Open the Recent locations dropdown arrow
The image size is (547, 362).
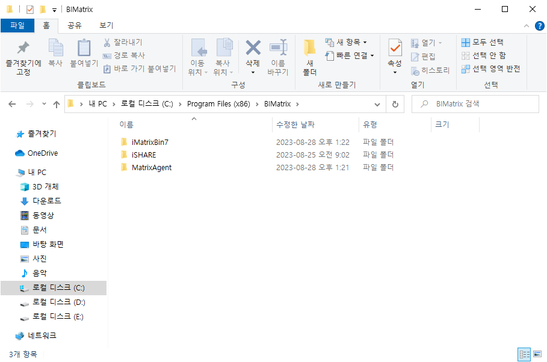[44, 104]
